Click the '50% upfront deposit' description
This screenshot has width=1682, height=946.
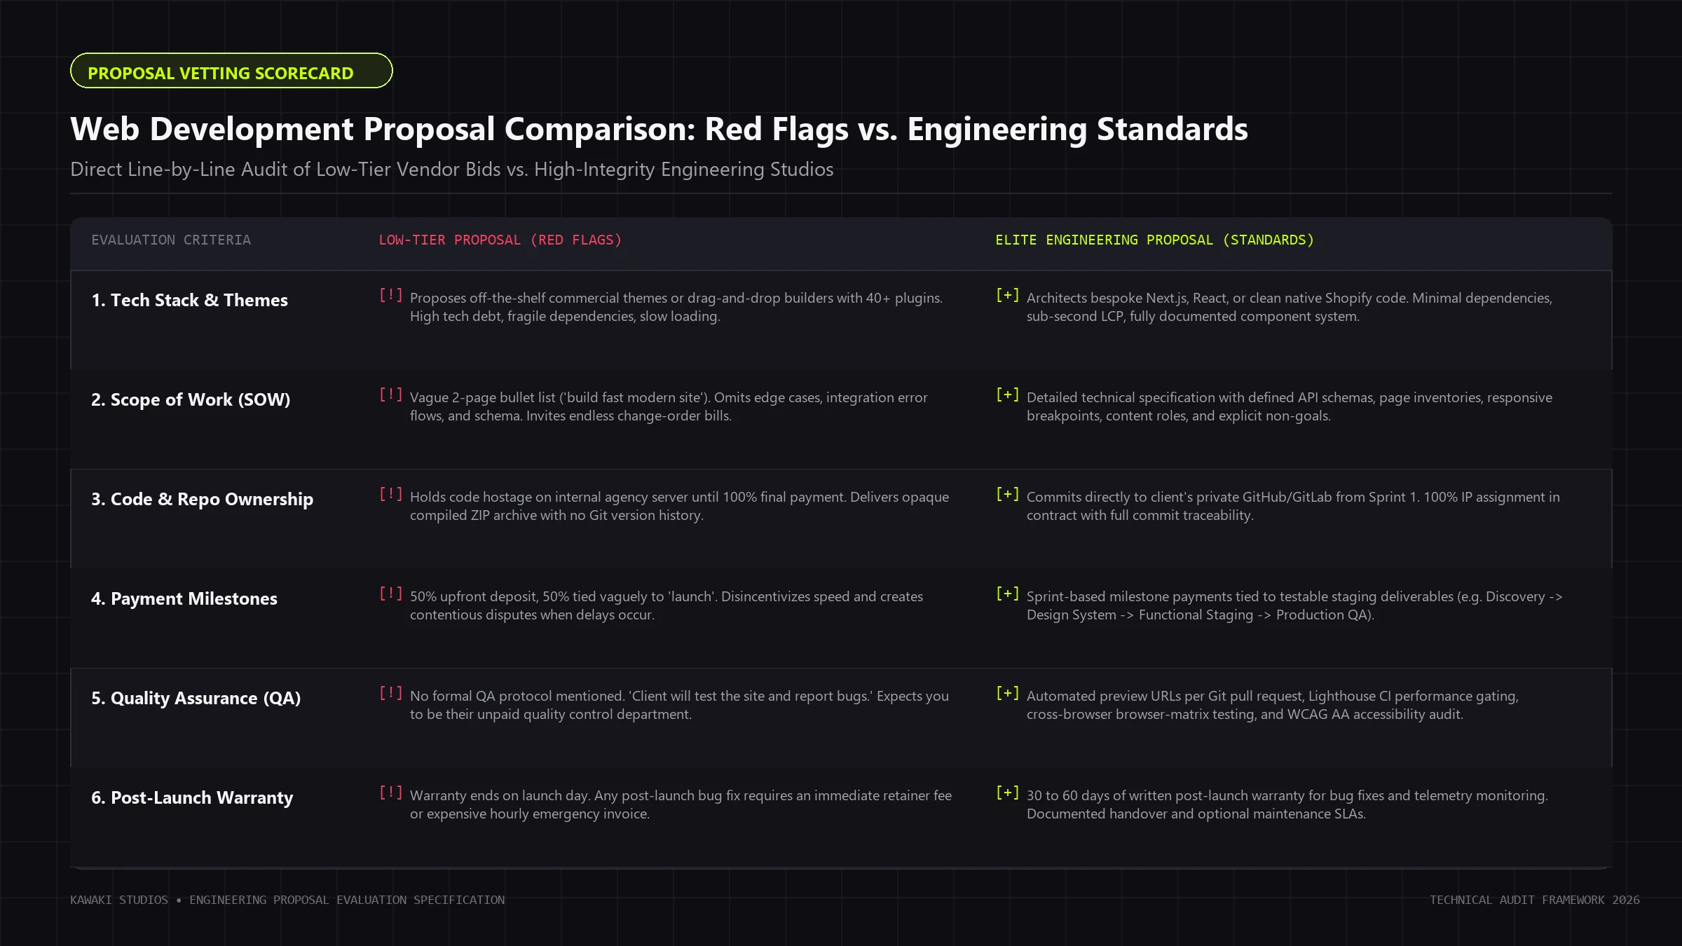tap(666, 605)
